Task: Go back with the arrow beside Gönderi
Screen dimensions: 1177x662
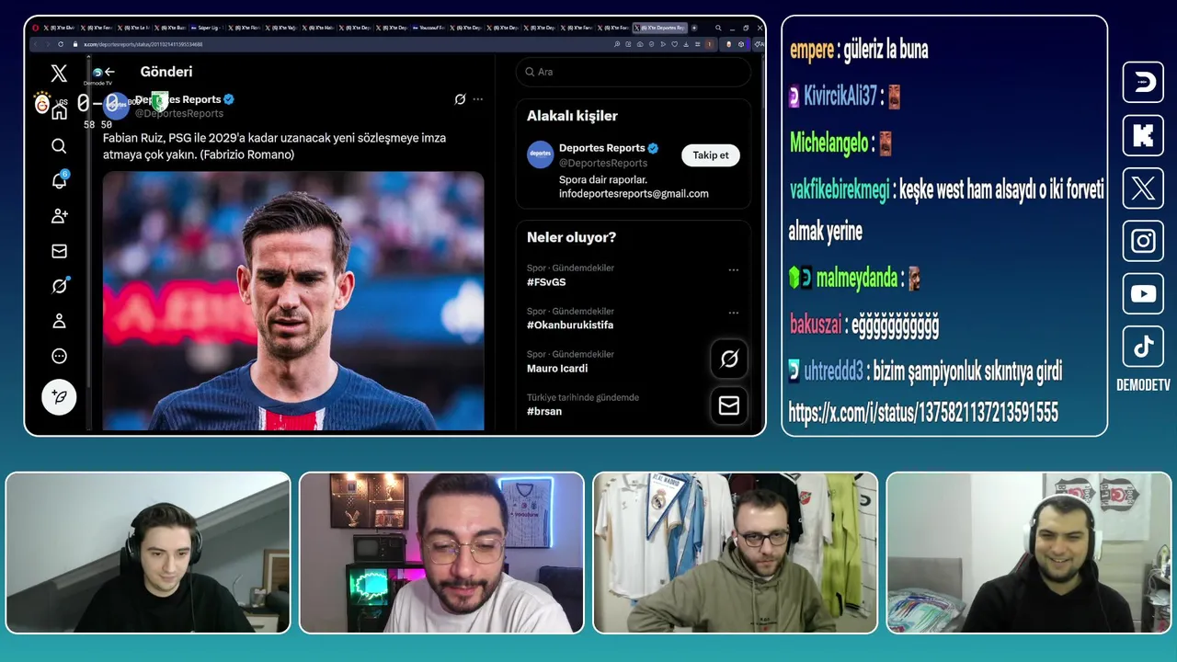Action: click(109, 72)
